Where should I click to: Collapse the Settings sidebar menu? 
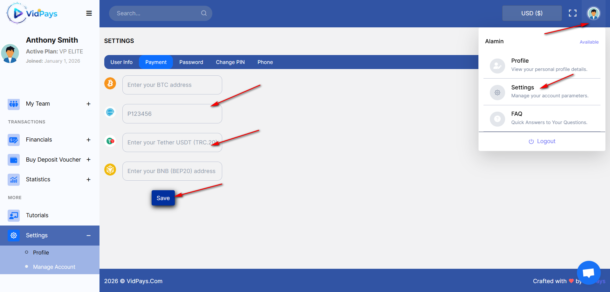pyautogui.click(x=88, y=235)
